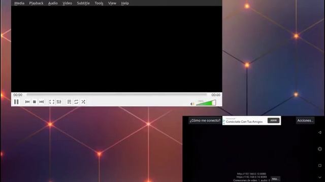Open the Tools menu

(99, 3)
